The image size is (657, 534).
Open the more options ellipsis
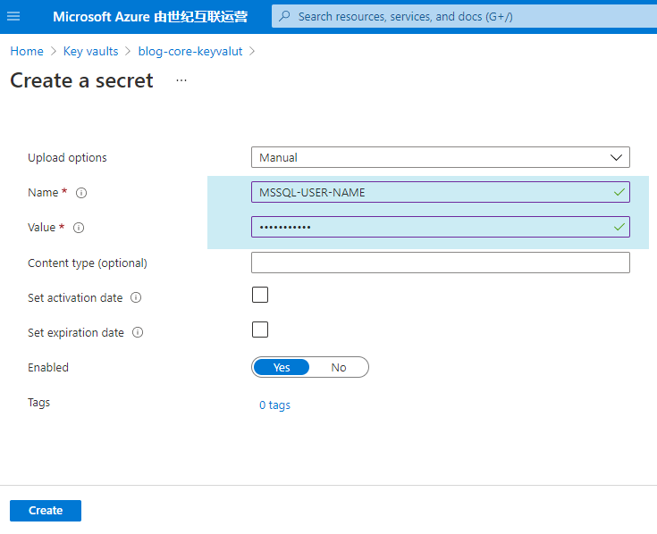(x=181, y=80)
